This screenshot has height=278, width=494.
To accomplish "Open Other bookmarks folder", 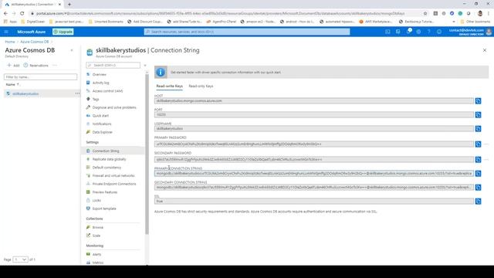I will click(475, 22).
